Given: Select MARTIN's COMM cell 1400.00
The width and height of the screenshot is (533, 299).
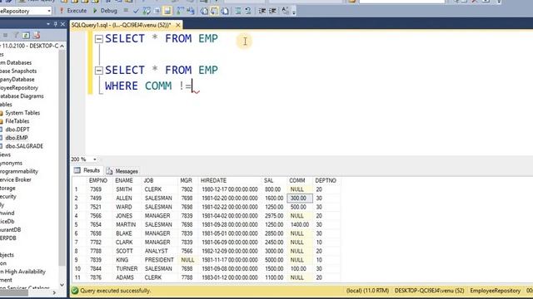Looking at the screenshot, I should (300, 225).
